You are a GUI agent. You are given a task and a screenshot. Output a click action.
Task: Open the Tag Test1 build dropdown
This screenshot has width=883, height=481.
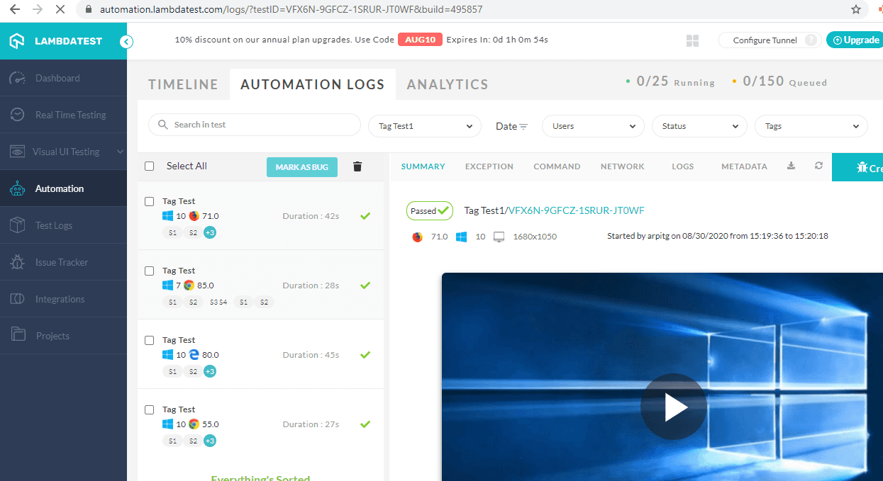coord(424,126)
